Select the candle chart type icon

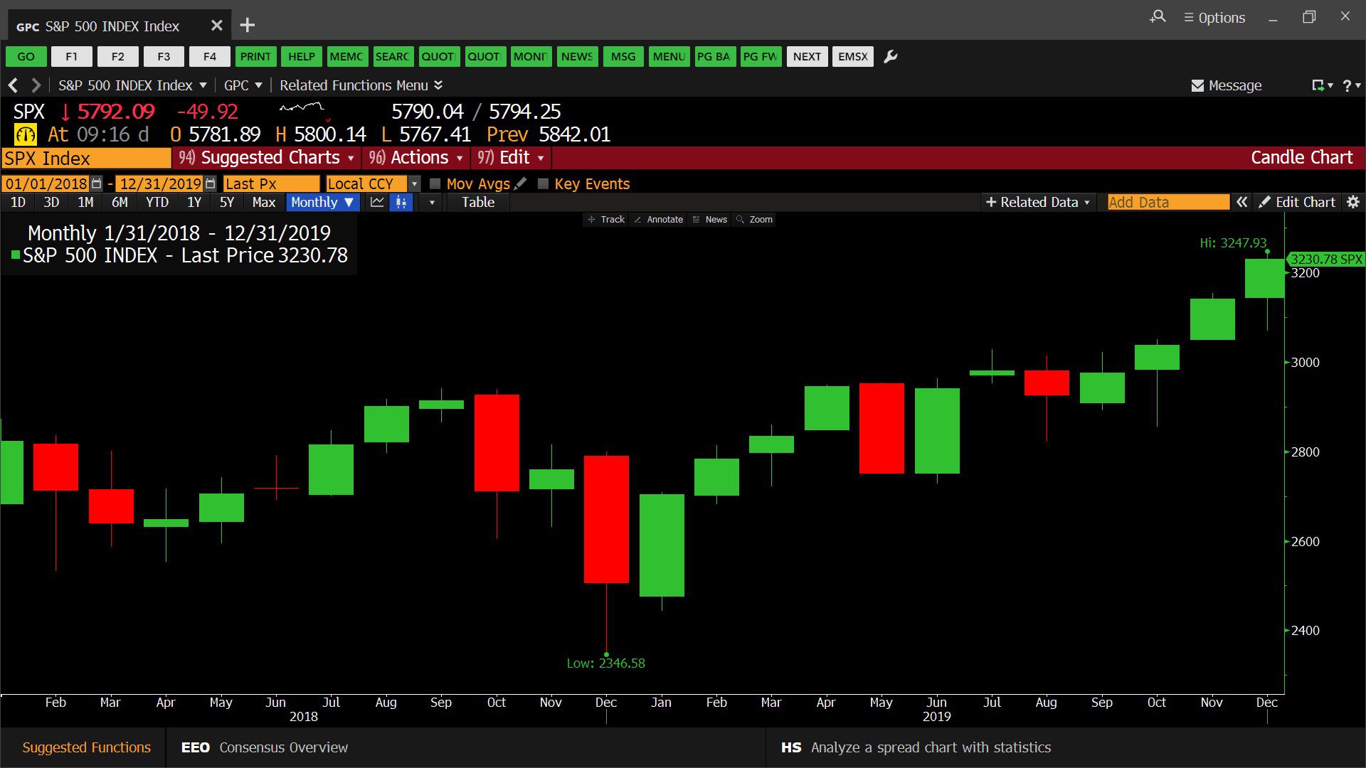pyautogui.click(x=401, y=203)
